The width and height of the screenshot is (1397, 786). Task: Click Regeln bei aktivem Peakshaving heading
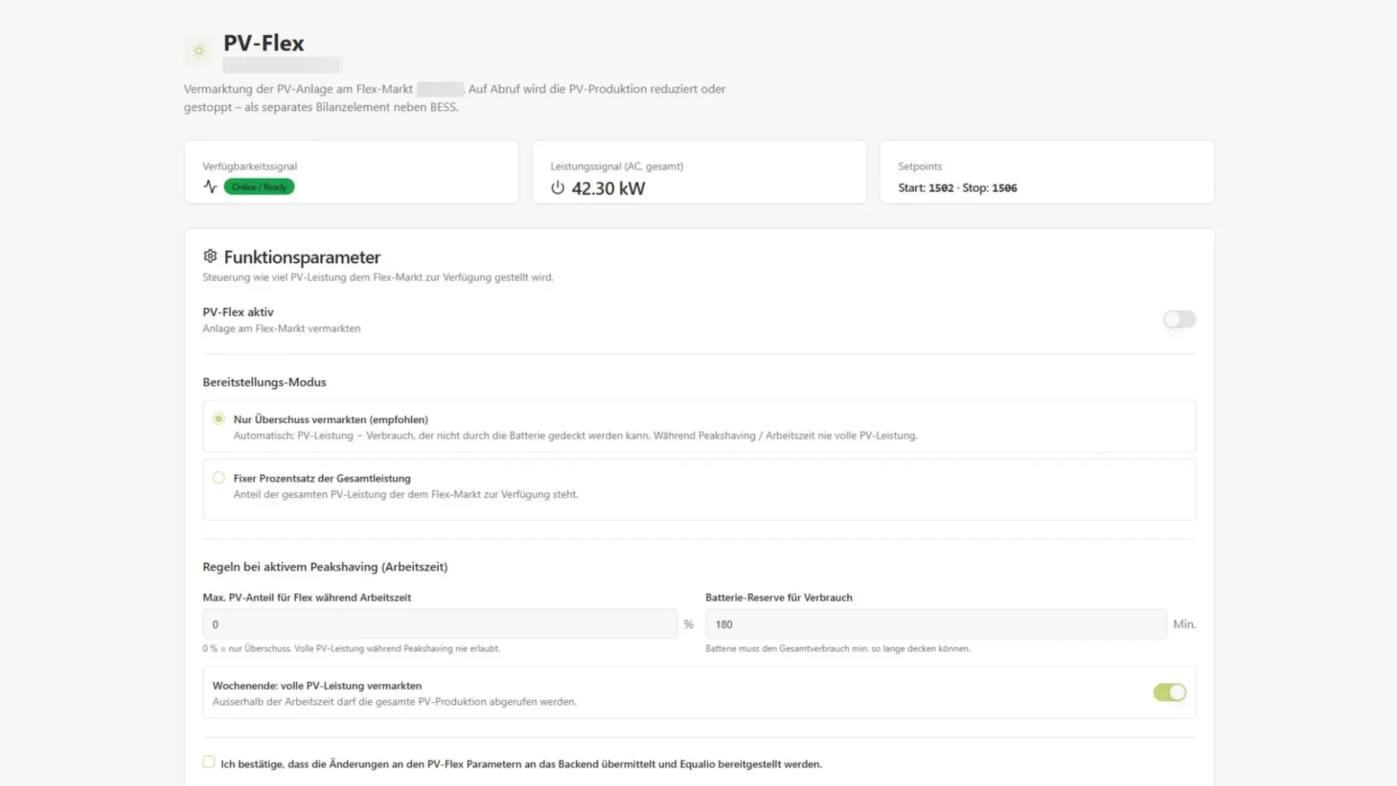coord(325,567)
